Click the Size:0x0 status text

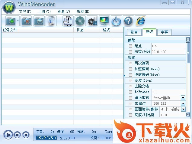pyautogui.click(x=67, y=138)
